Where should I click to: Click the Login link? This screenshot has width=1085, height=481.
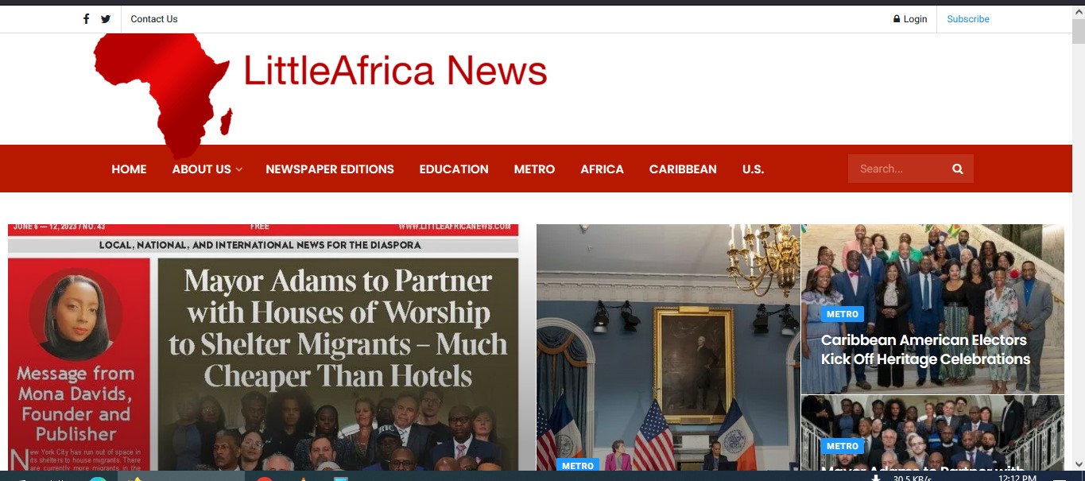[x=915, y=19]
